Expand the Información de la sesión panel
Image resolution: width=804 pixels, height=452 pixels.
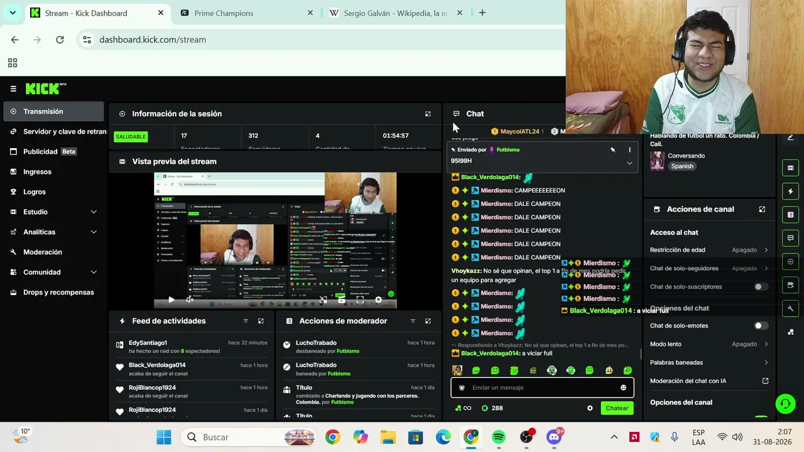click(428, 114)
